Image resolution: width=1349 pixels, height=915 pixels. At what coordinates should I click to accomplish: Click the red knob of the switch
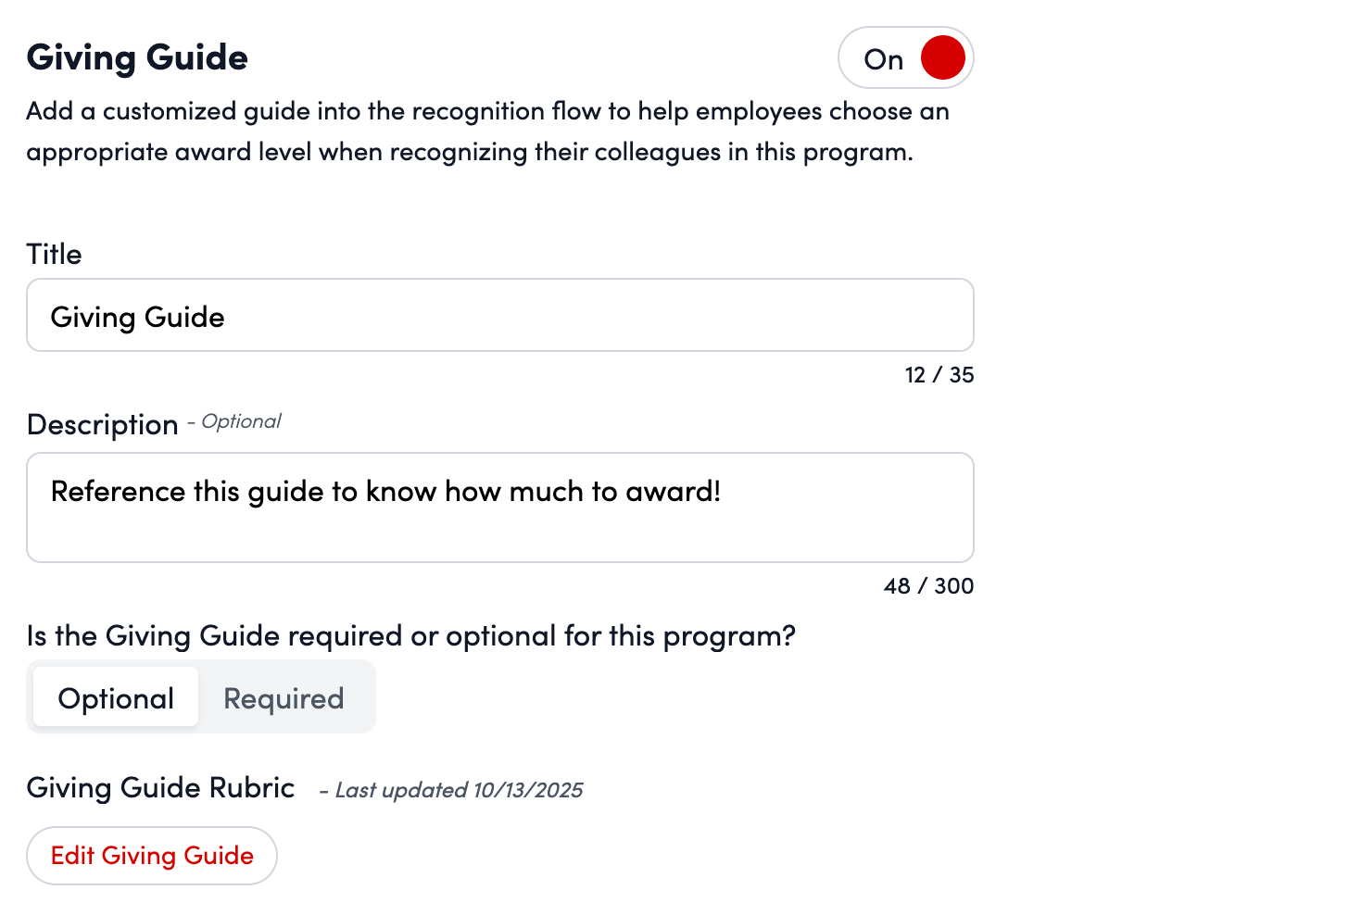(942, 58)
